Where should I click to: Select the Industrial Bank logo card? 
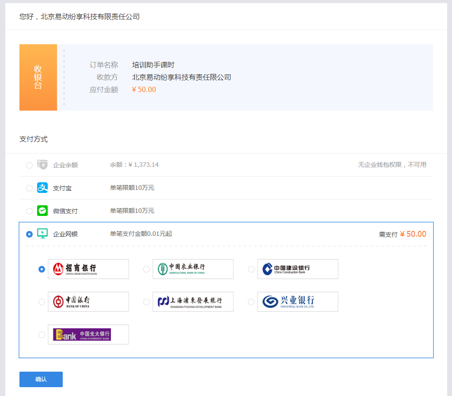click(x=297, y=302)
